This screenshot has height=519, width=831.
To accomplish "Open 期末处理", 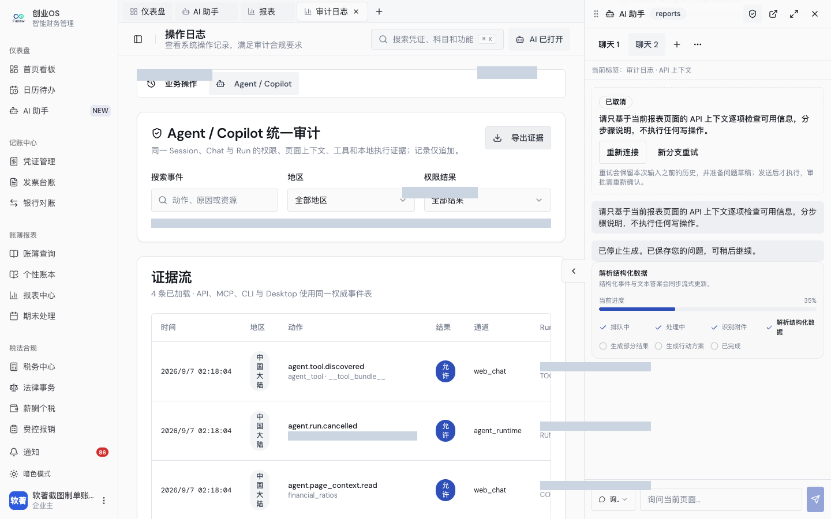I will point(59,316).
